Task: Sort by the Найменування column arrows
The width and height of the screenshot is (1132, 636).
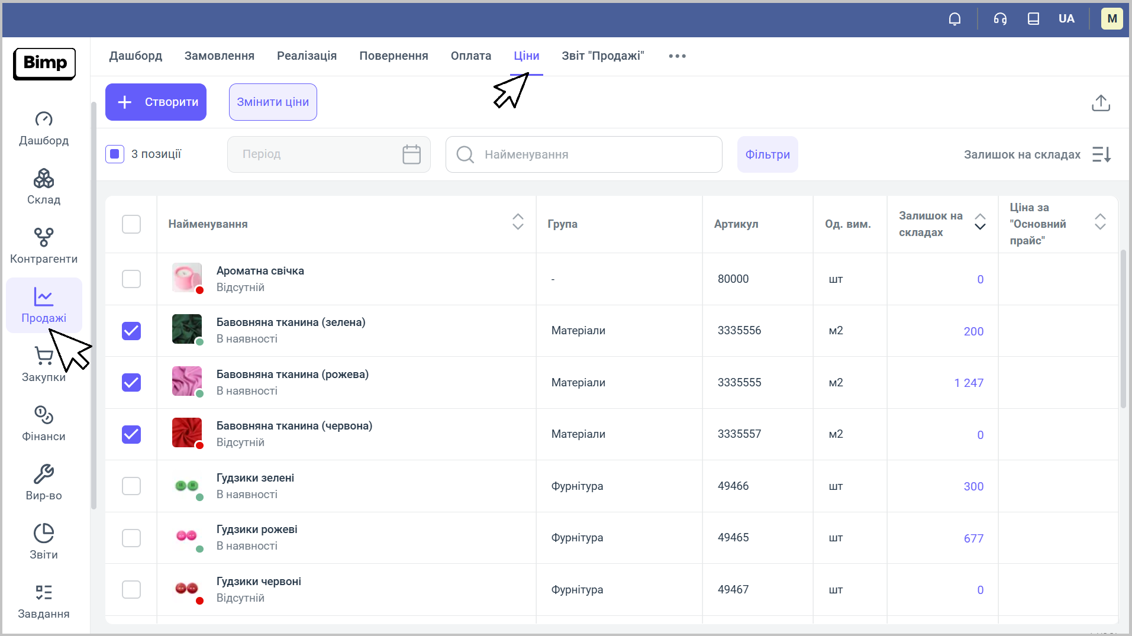Action: 518,222
